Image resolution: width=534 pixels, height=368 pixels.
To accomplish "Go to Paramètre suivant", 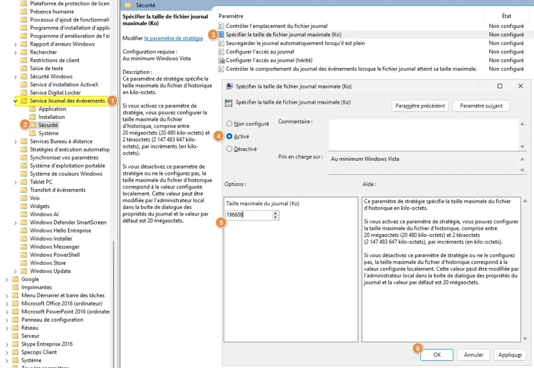I will [x=481, y=106].
